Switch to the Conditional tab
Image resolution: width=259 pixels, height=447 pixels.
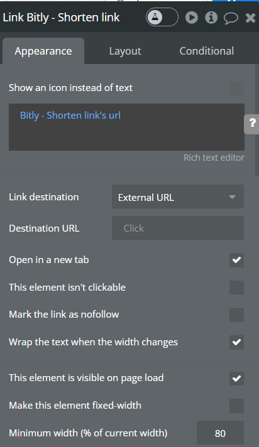(206, 51)
